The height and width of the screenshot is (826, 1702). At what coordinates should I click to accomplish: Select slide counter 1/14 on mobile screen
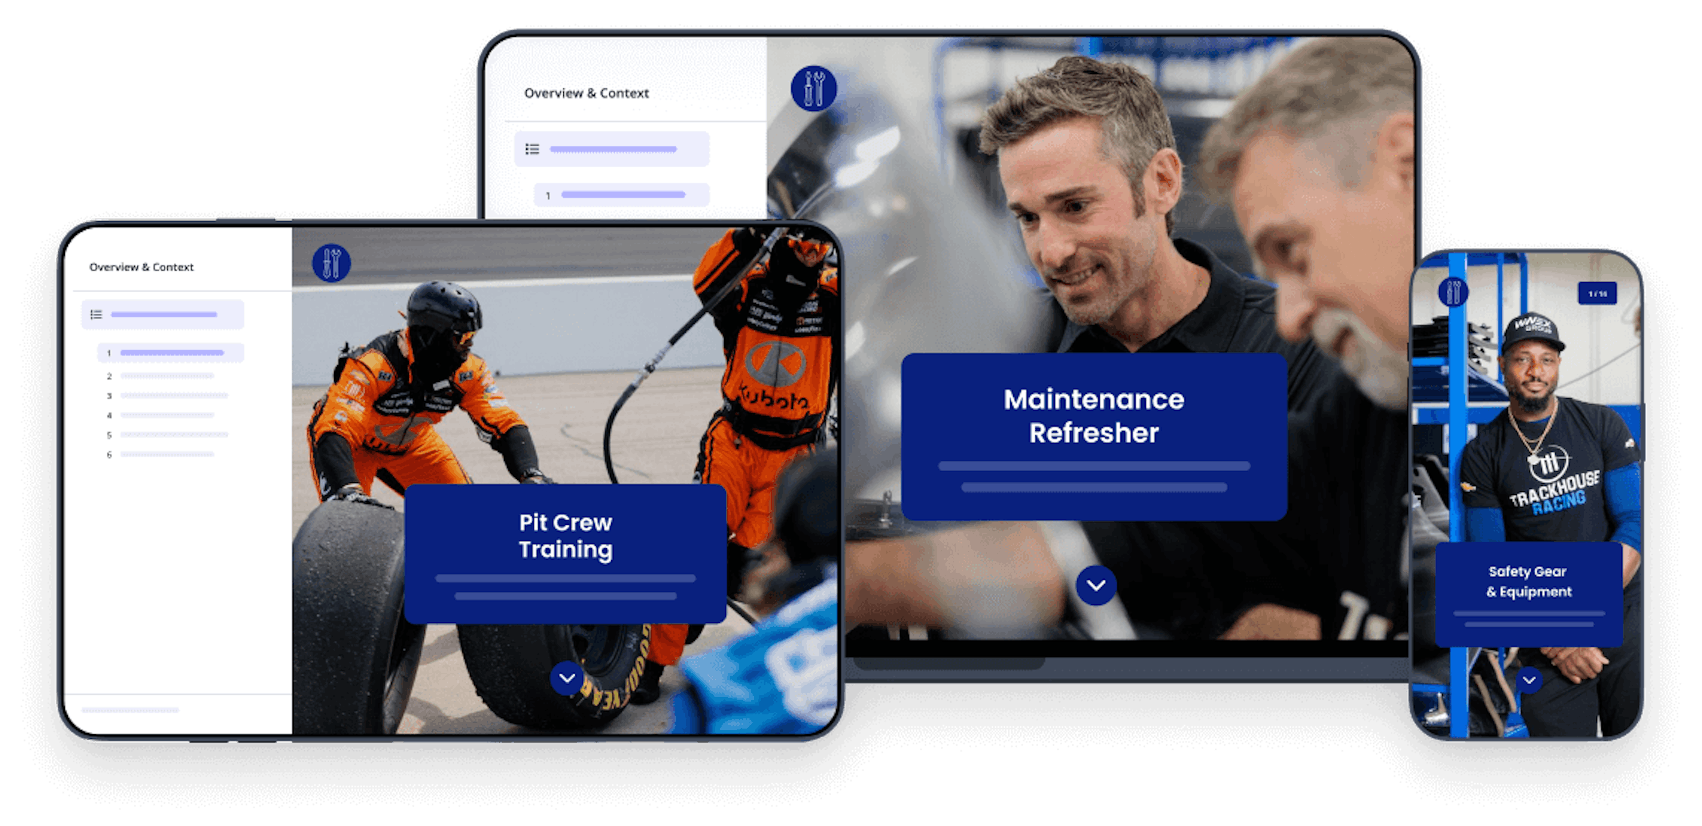point(1597,294)
